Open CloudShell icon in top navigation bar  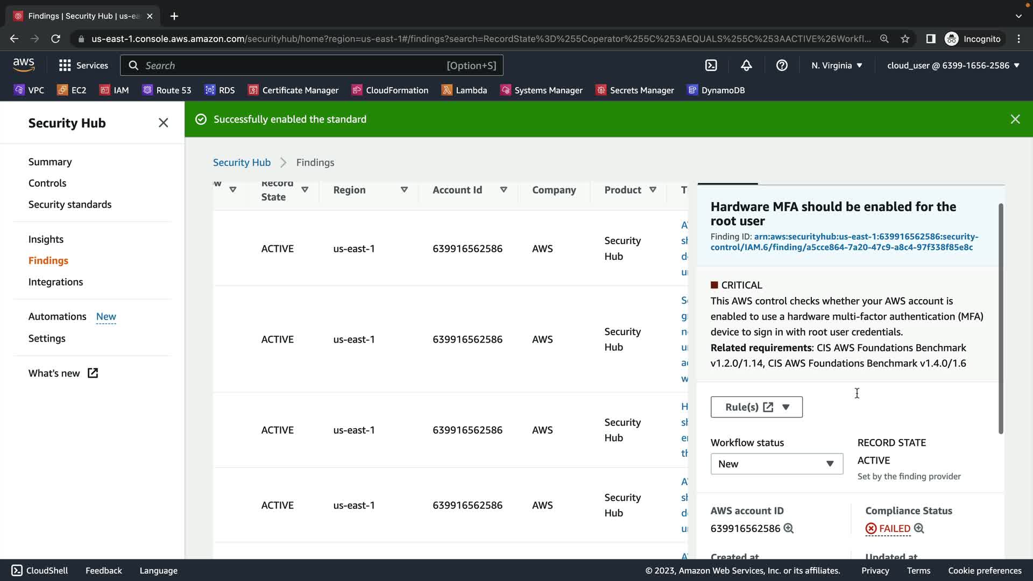pos(711,66)
